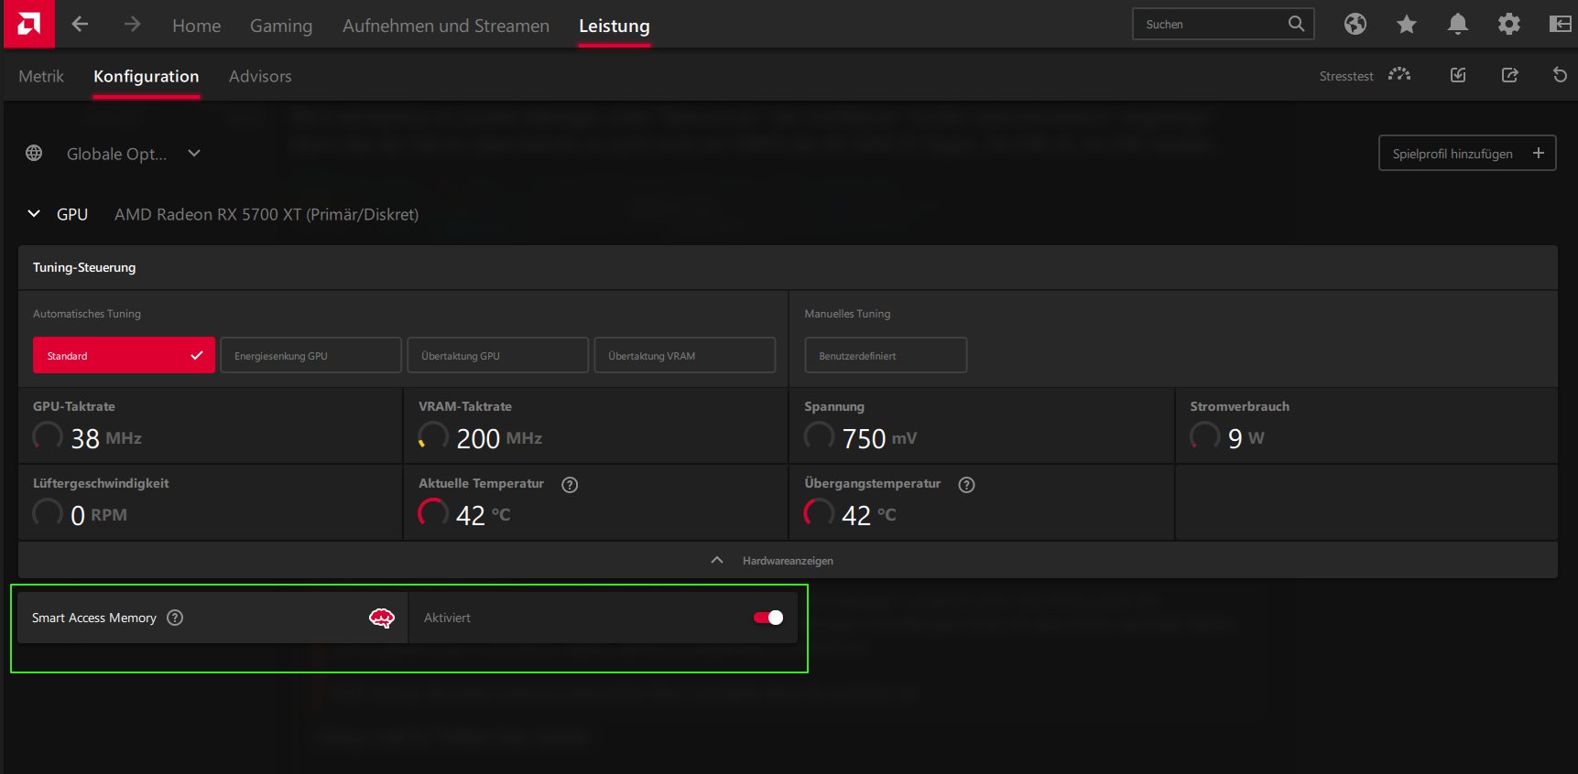Click the AMD logo icon
The width and height of the screenshot is (1578, 774).
[28, 24]
